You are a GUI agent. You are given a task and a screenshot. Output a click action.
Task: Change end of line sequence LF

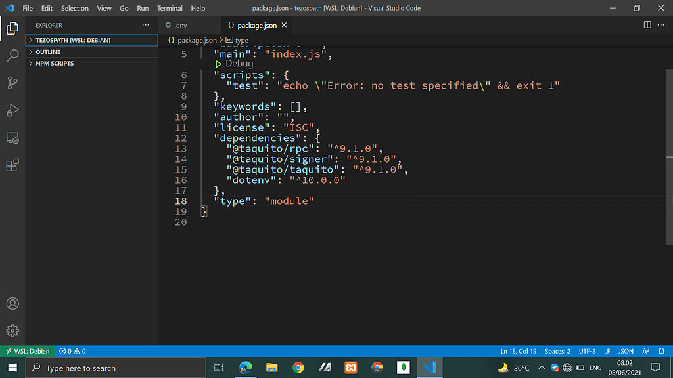pyautogui.click(x=607, y=351)
